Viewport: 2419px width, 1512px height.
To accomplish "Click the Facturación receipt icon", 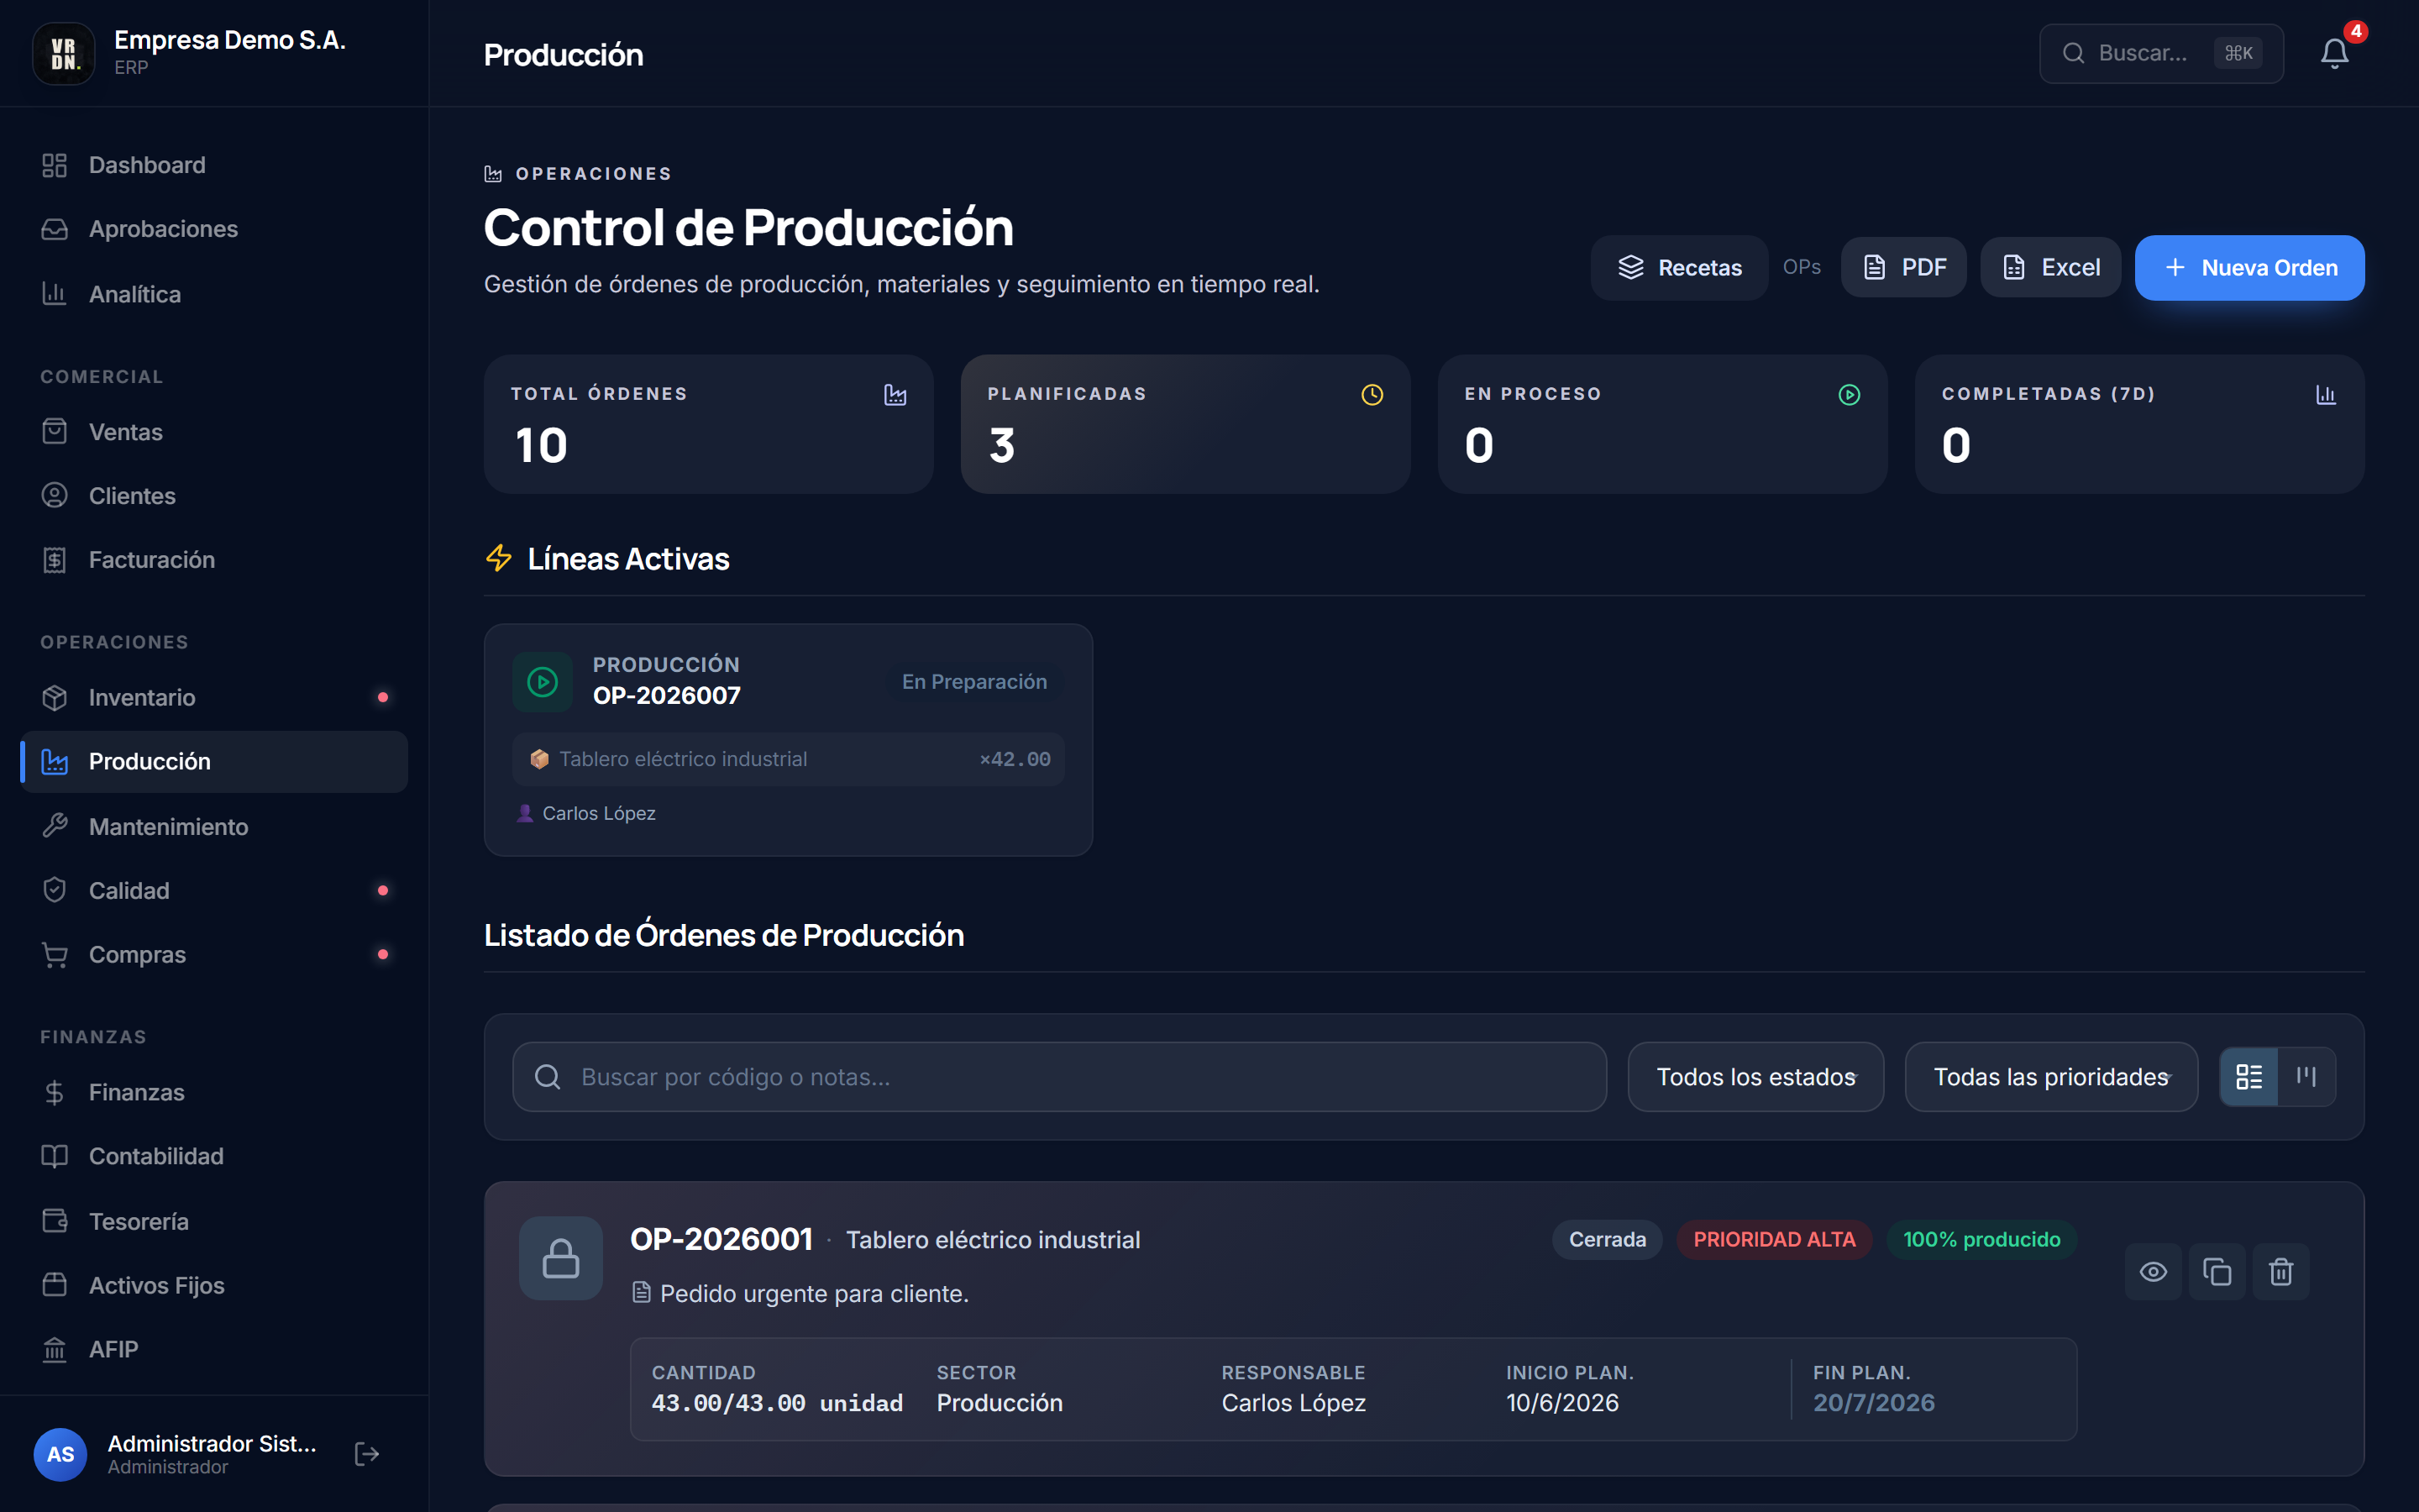I will (55, 560).
